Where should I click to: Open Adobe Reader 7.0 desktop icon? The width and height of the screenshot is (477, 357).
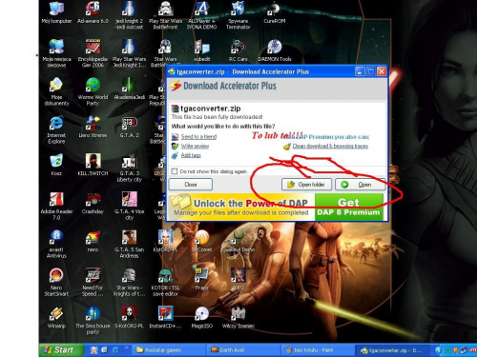(56, 206)
